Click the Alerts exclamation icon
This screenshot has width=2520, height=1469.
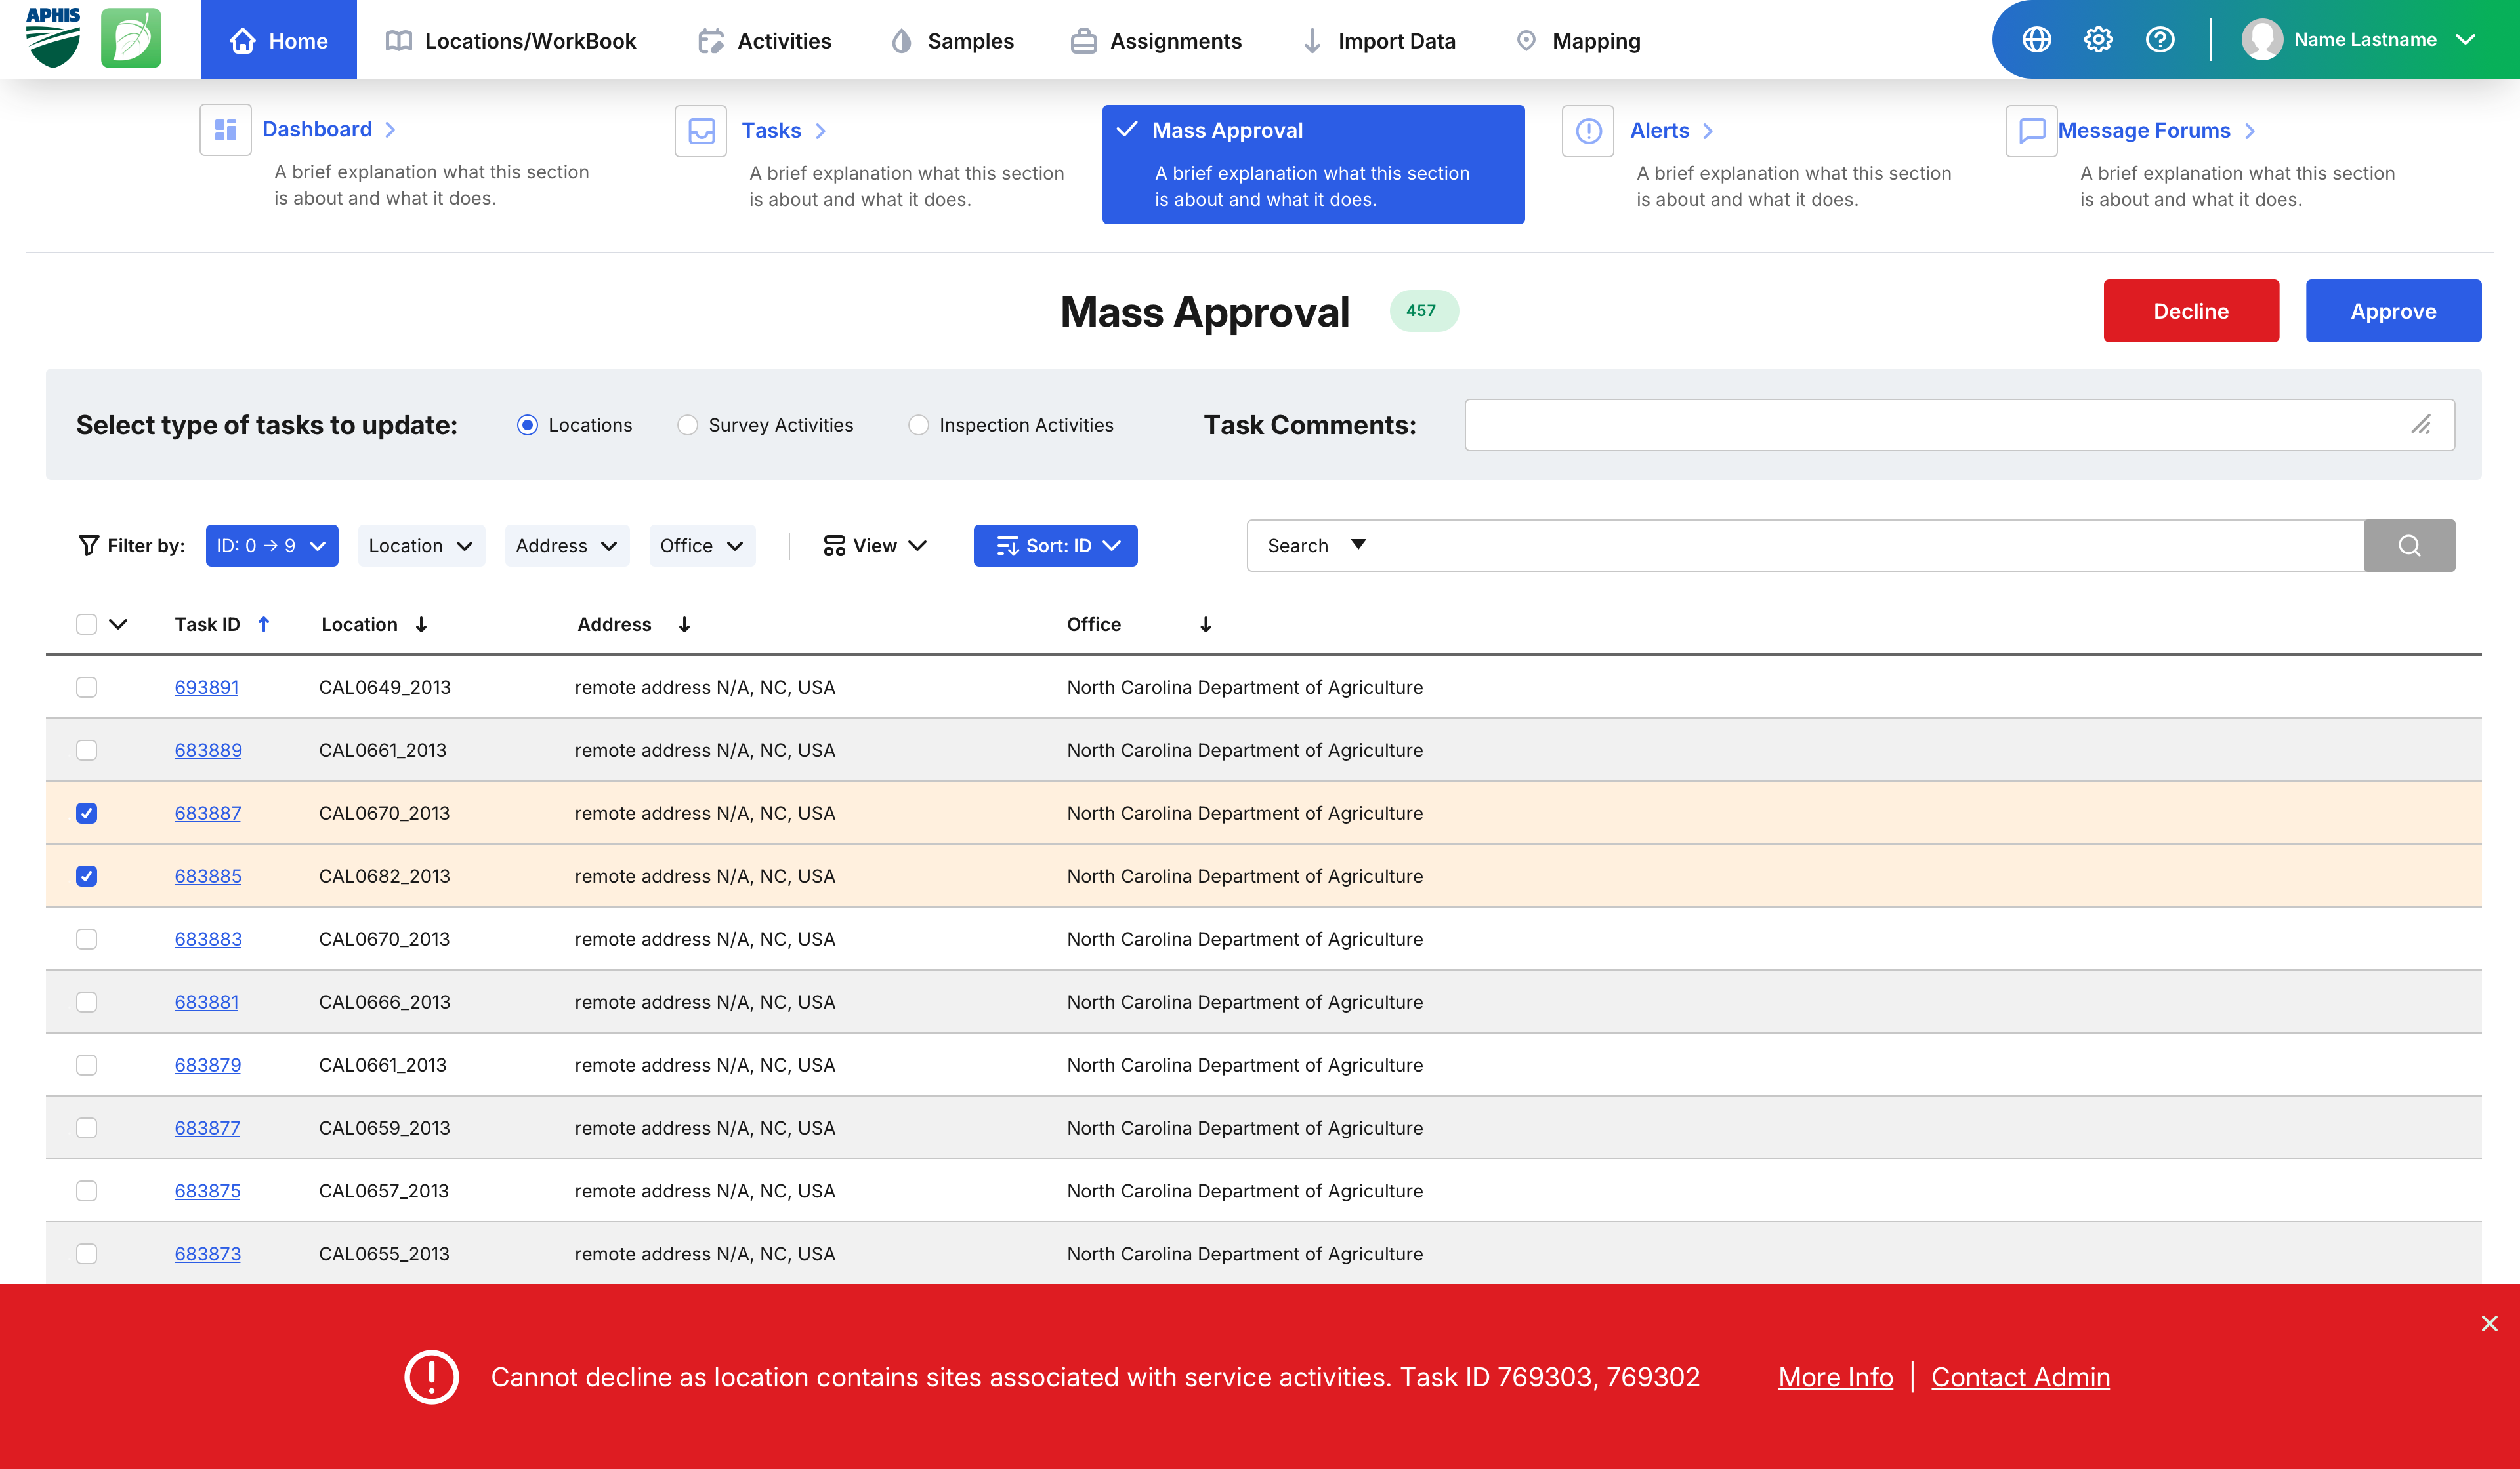click(x=1588, y=131)
